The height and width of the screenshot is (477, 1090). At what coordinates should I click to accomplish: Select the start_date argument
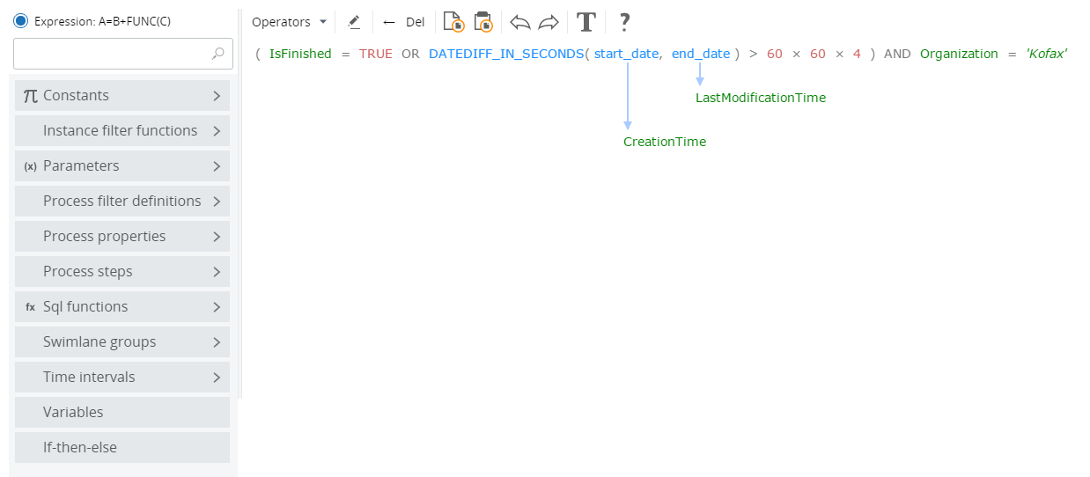(x=627, y=54)
